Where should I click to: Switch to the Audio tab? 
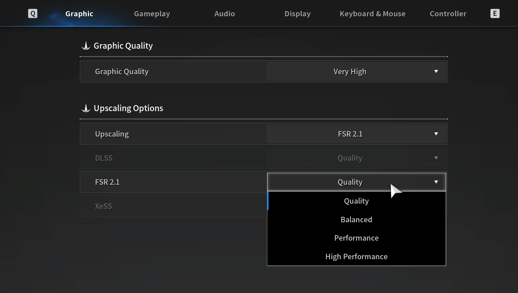[225, 14]
